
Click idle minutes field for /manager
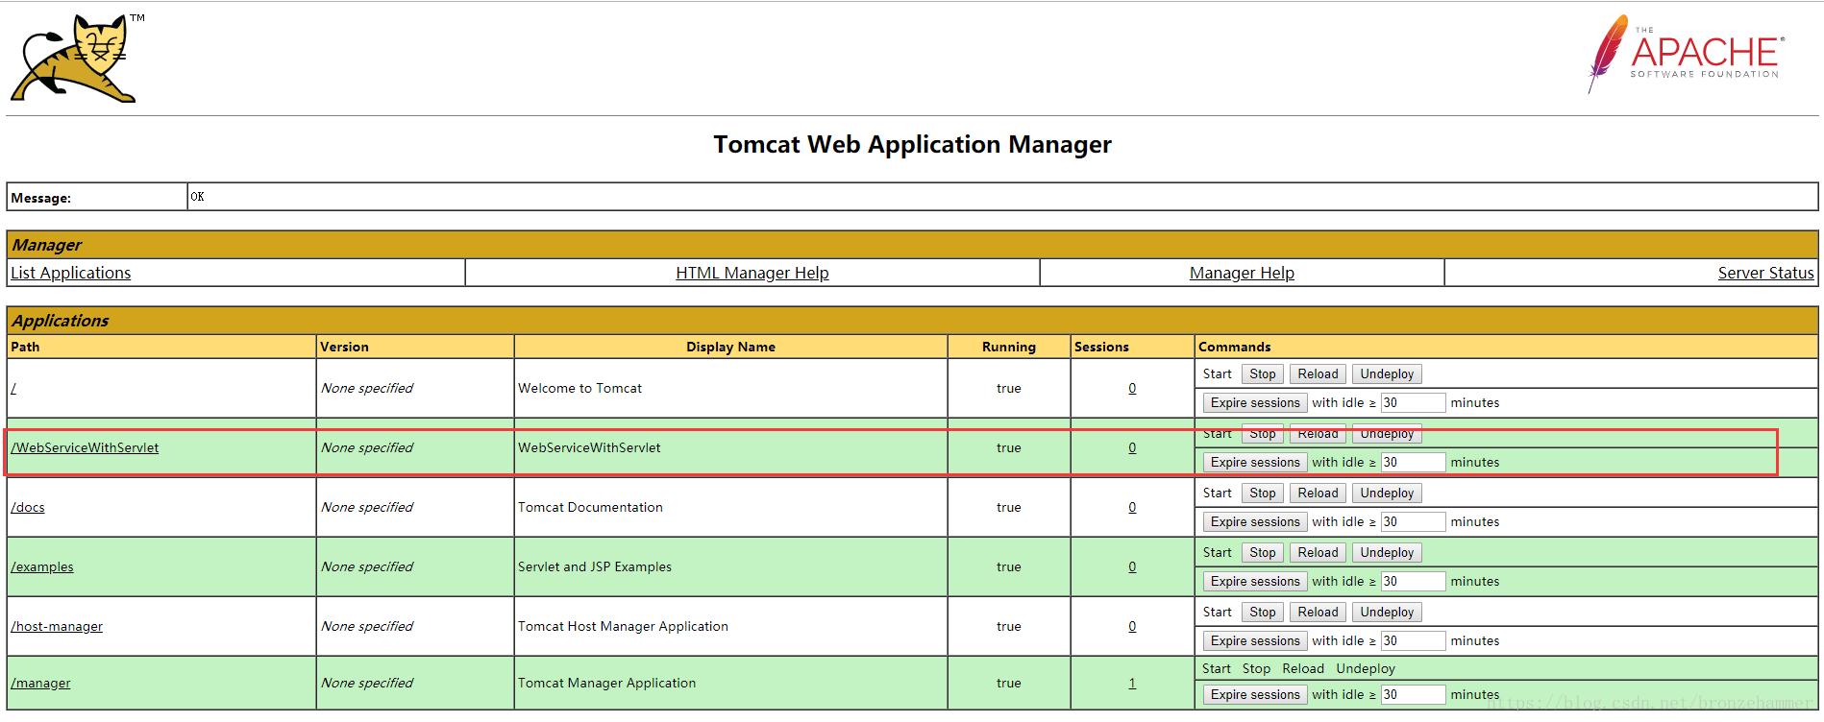coord(1413,695)
